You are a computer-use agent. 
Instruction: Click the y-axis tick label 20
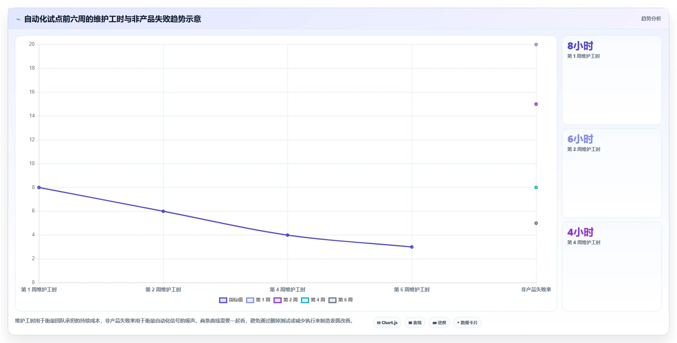point(32,44)
